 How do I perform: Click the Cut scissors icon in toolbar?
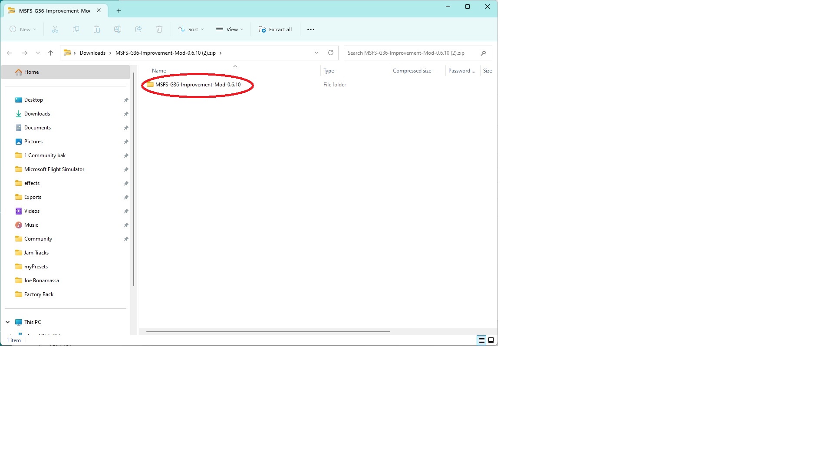[x=55, y=30]
